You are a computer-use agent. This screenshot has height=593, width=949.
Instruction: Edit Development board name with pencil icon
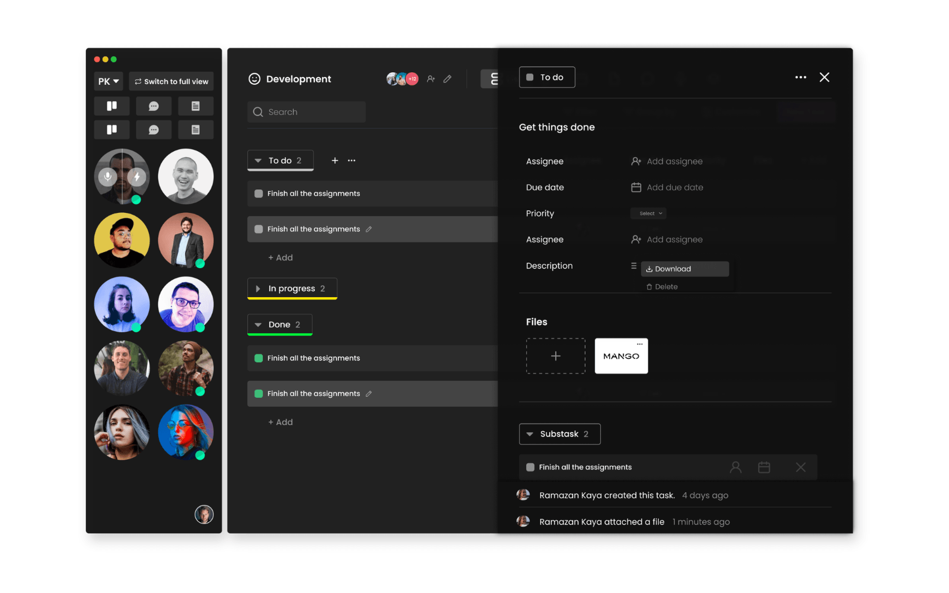448,79
